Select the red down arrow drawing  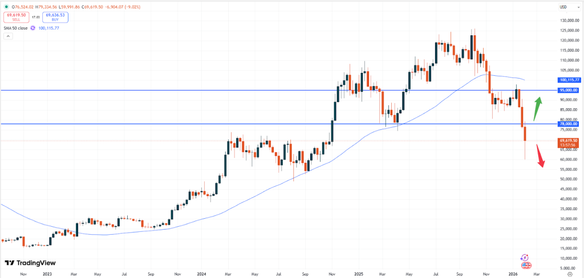pos(540,156)
